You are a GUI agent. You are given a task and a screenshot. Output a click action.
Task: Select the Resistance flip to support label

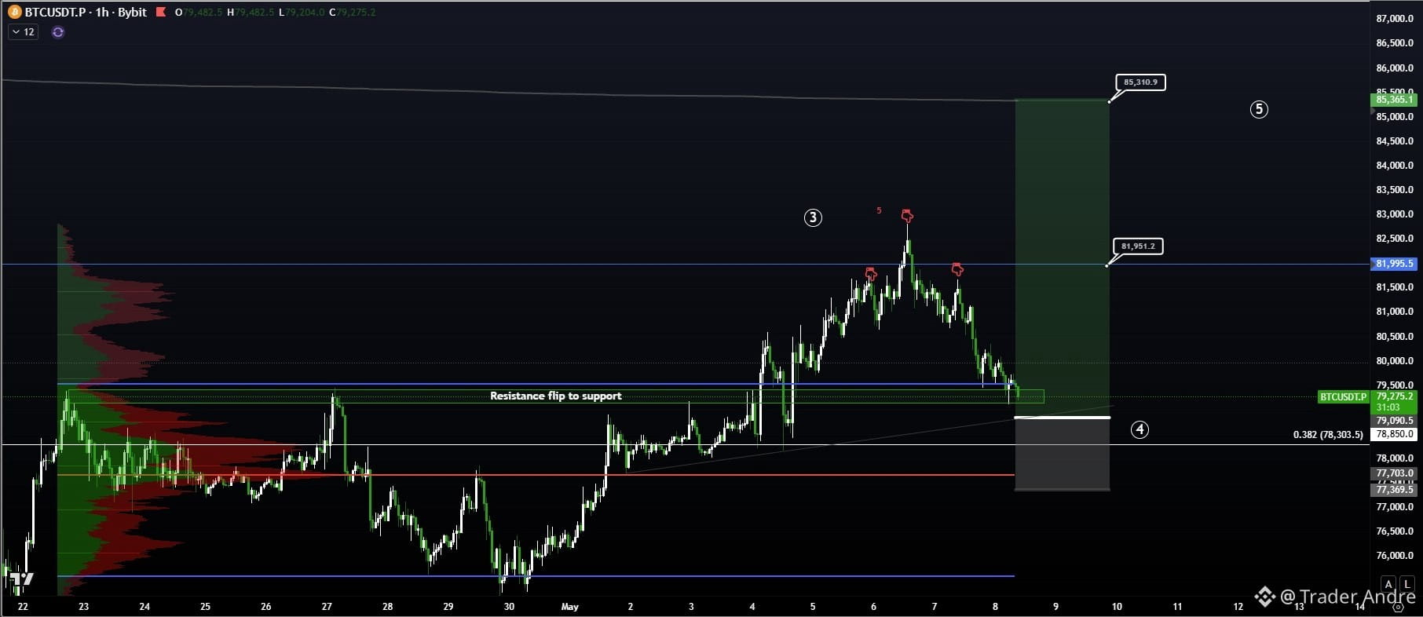pos(556,396)
